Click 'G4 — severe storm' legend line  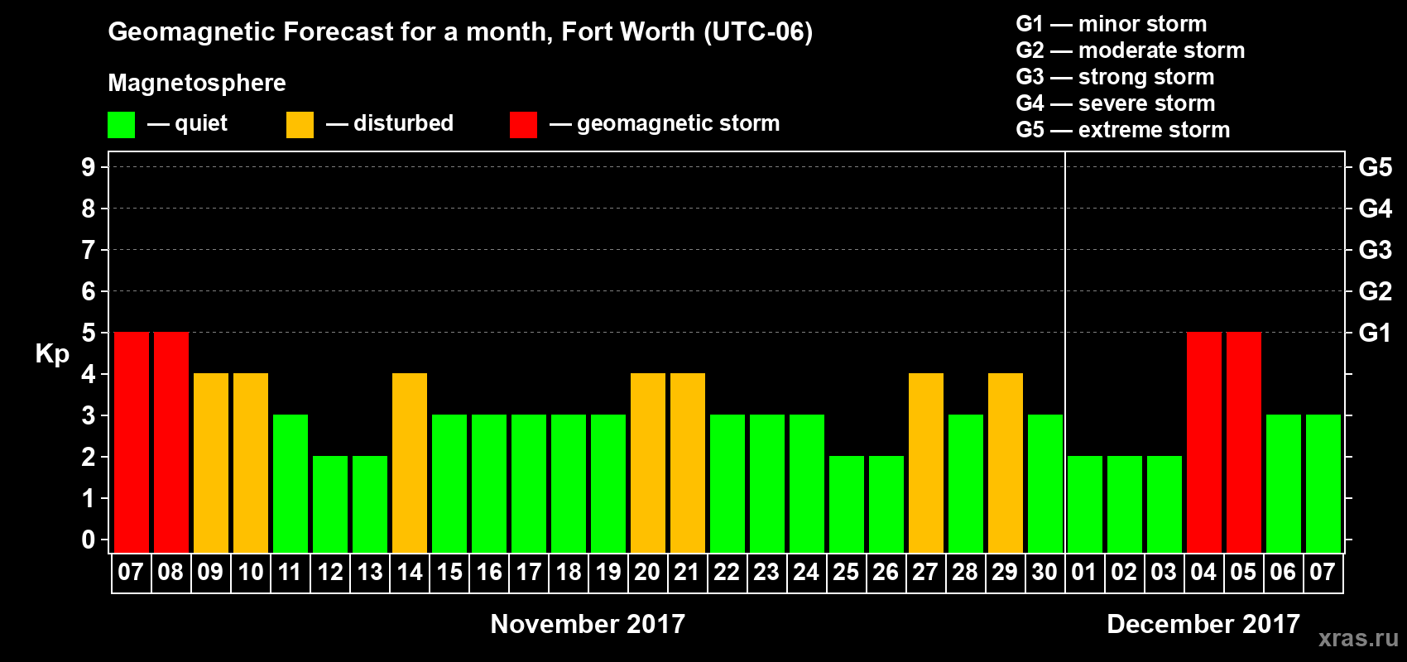coord(1115,103)
